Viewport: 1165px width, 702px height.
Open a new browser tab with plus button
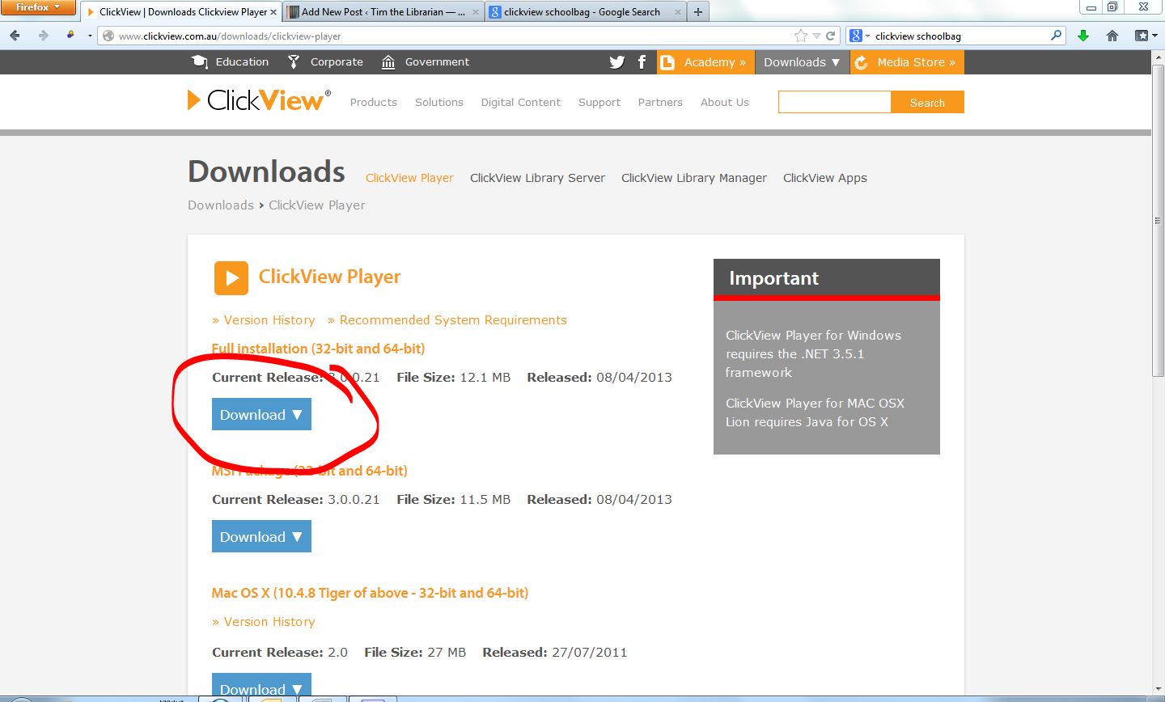coord(698,12)
